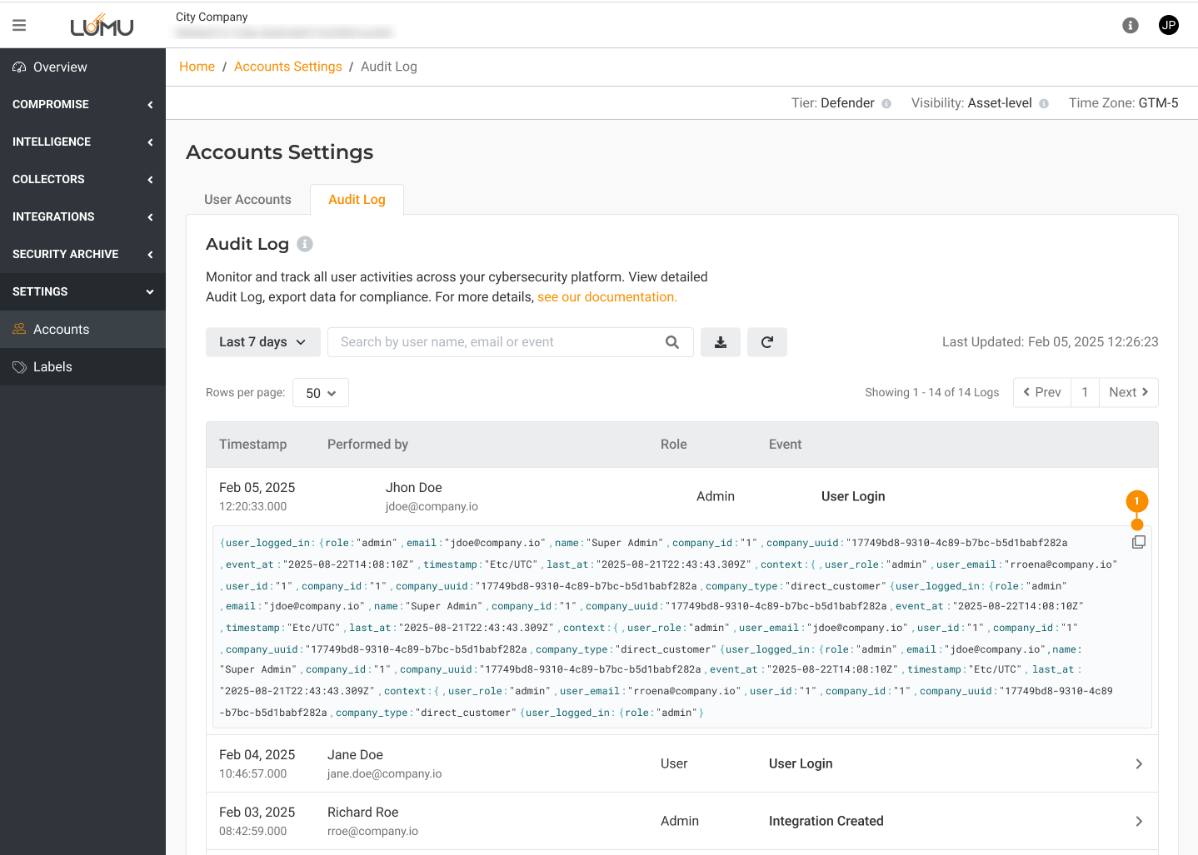Switch to the User Accounts tab

point(247,200)
